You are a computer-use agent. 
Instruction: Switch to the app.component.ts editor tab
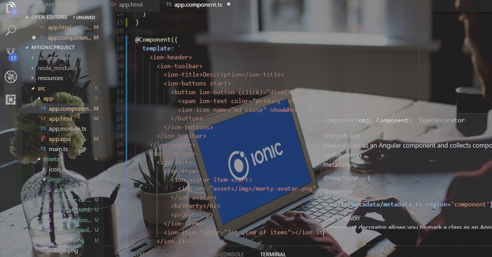(x=198, y=4)
